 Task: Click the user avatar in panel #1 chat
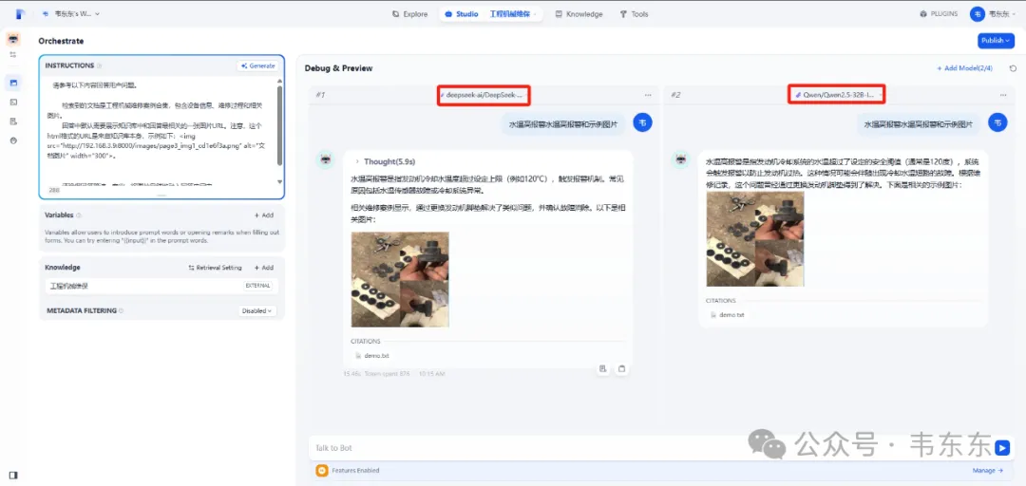tap(642, 122)
